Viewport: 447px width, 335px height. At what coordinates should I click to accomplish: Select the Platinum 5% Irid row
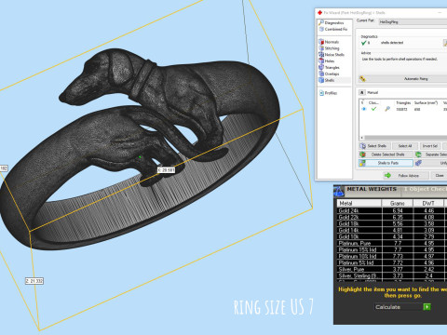(391, 262)
